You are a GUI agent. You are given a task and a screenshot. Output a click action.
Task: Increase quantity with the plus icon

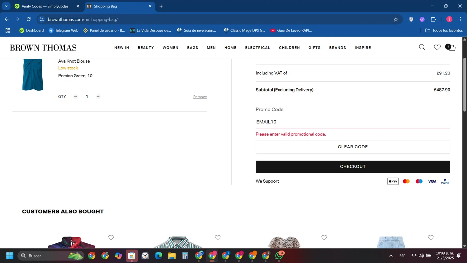98,97
